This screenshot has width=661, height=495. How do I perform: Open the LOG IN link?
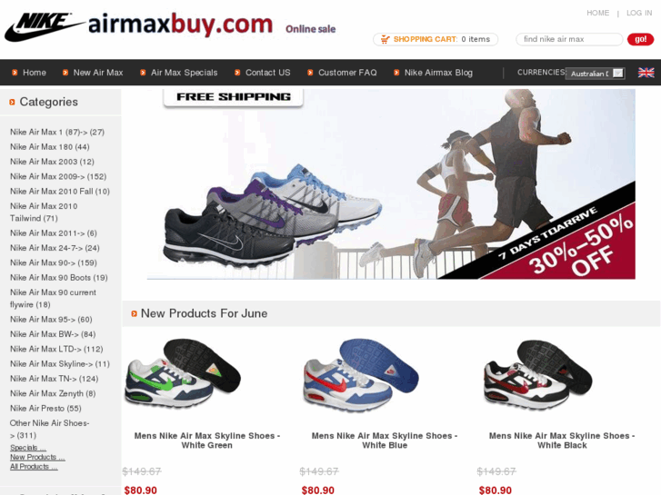639,13
